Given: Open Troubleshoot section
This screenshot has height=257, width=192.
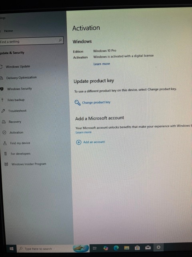Looking at the screenshot, I should (x=17, y=111).
